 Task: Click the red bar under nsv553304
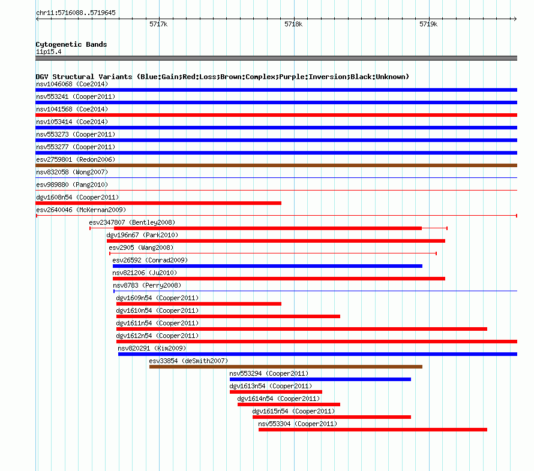pos(373,430)
